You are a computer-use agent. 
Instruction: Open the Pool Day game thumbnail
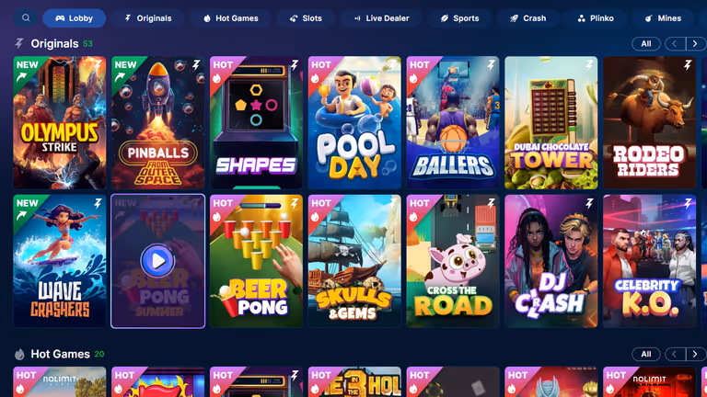[354, 122]
